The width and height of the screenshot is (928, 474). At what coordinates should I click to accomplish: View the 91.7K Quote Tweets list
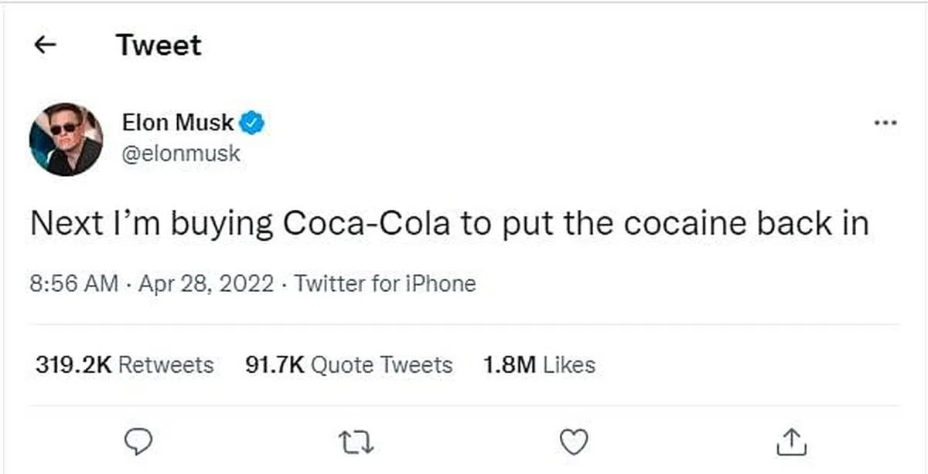coord(348,364)
